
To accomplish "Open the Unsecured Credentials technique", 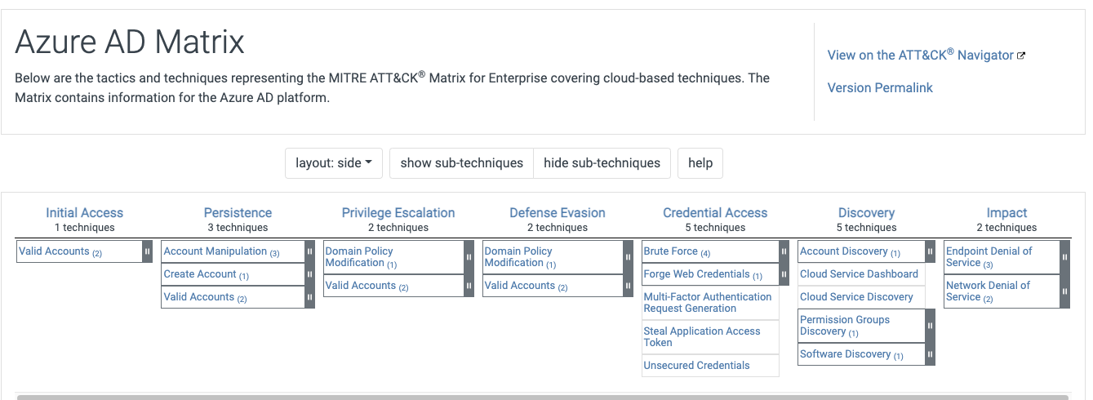I will point(696,366).
